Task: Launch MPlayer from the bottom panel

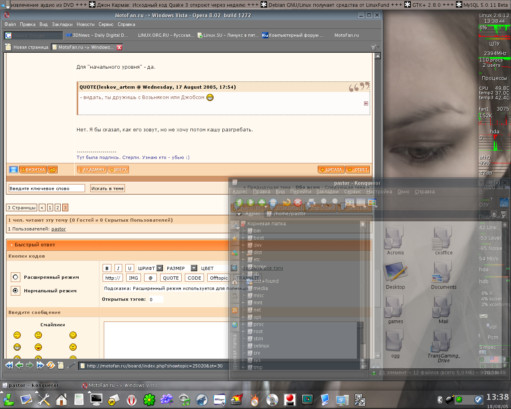Action: click(220, 399)
